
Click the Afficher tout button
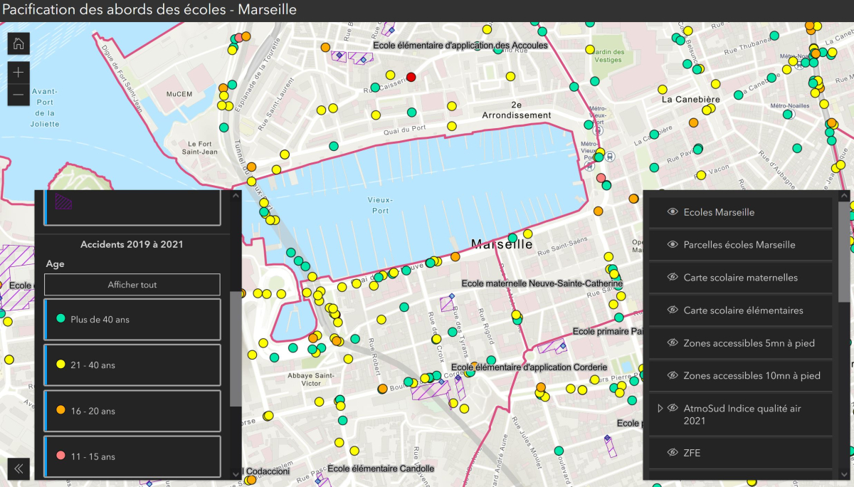pyautogui.click(x=132, y=285)
